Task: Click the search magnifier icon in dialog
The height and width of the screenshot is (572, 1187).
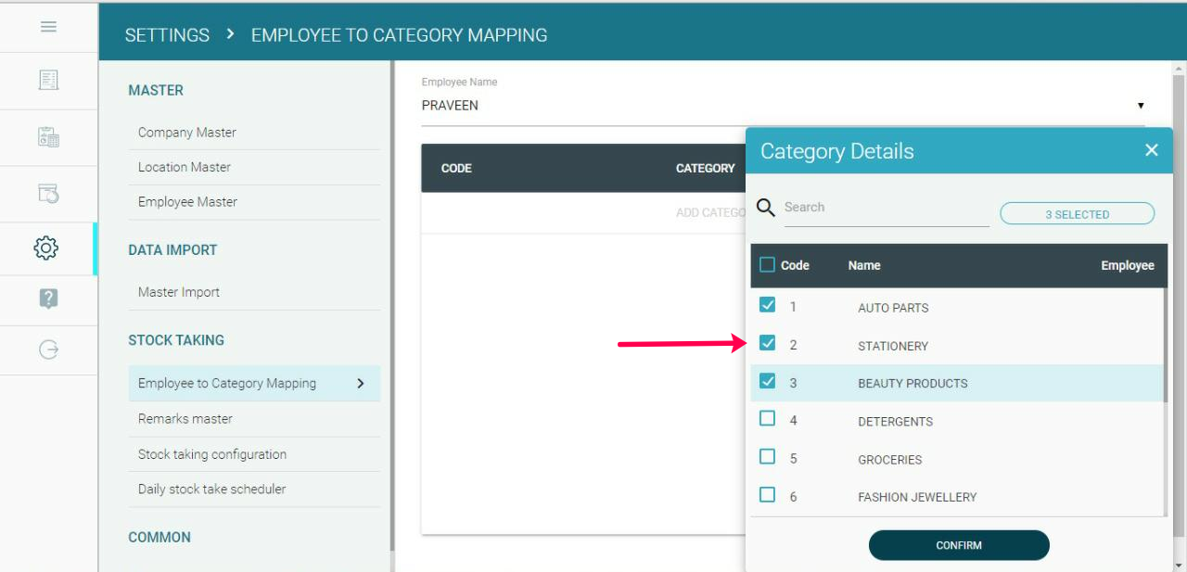Action: point(766,208)
